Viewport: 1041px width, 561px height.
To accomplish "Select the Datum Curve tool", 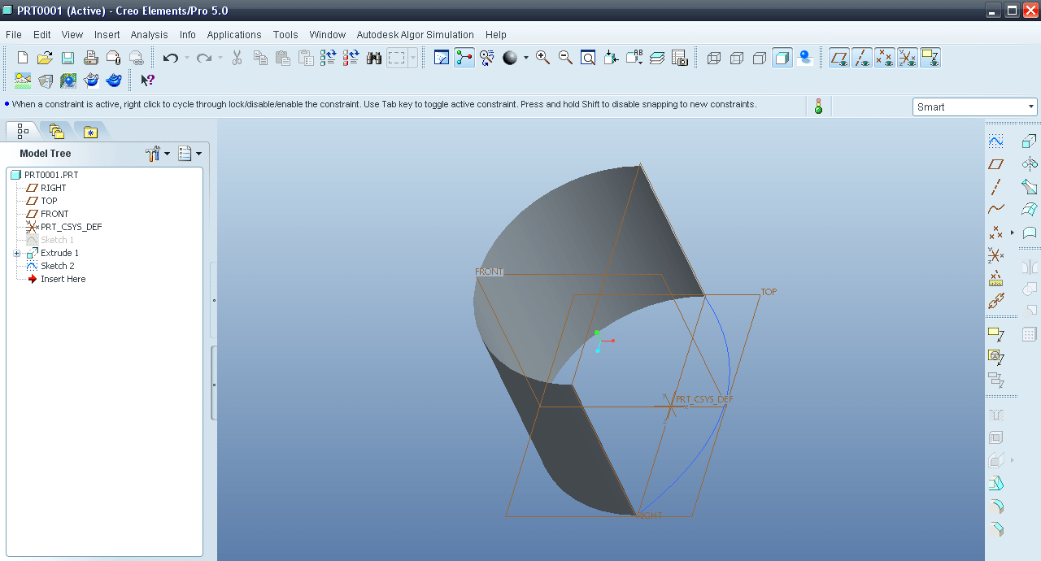I will (995, 209).
